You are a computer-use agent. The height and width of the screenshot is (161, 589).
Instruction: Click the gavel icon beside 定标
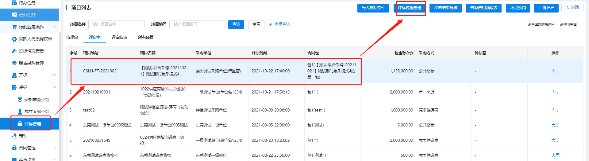tap(14, 136)
